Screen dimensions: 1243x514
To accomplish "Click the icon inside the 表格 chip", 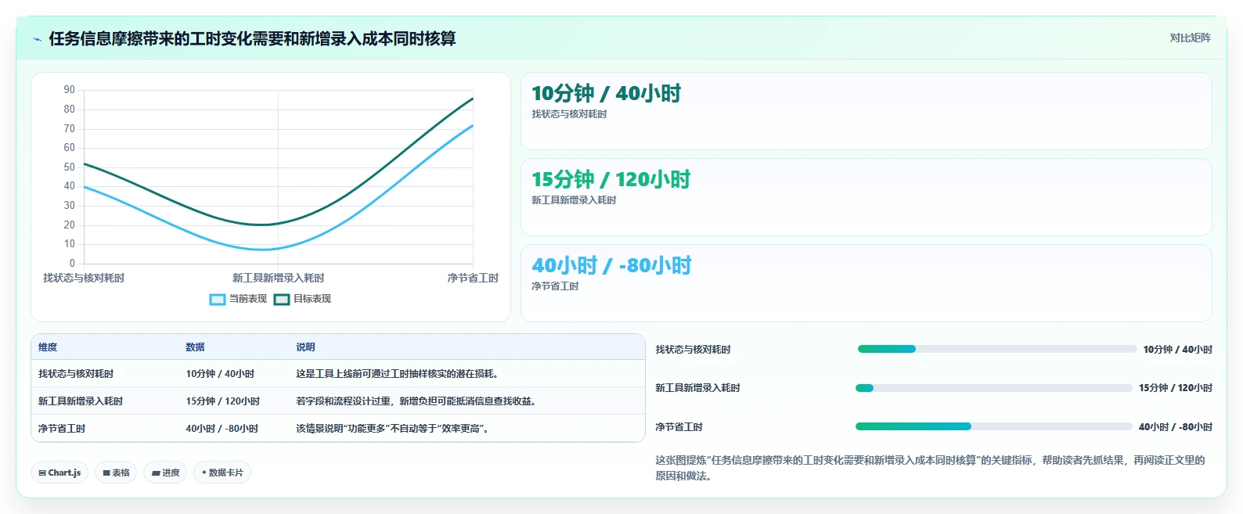I will click(106, 473).
